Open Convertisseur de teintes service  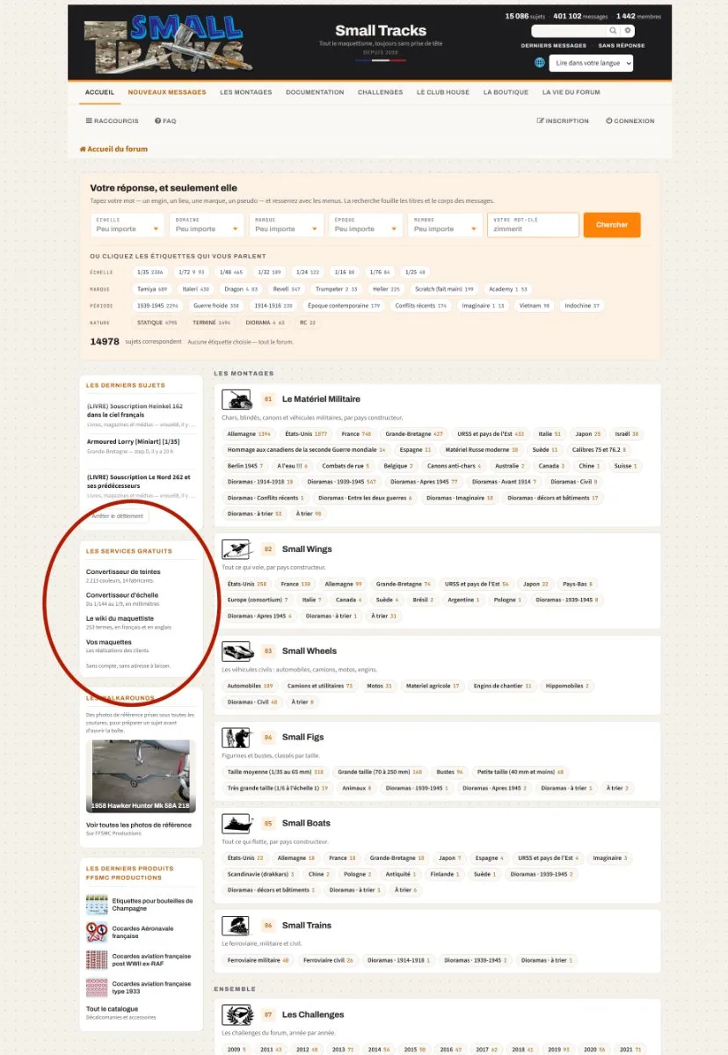[123, 571]
